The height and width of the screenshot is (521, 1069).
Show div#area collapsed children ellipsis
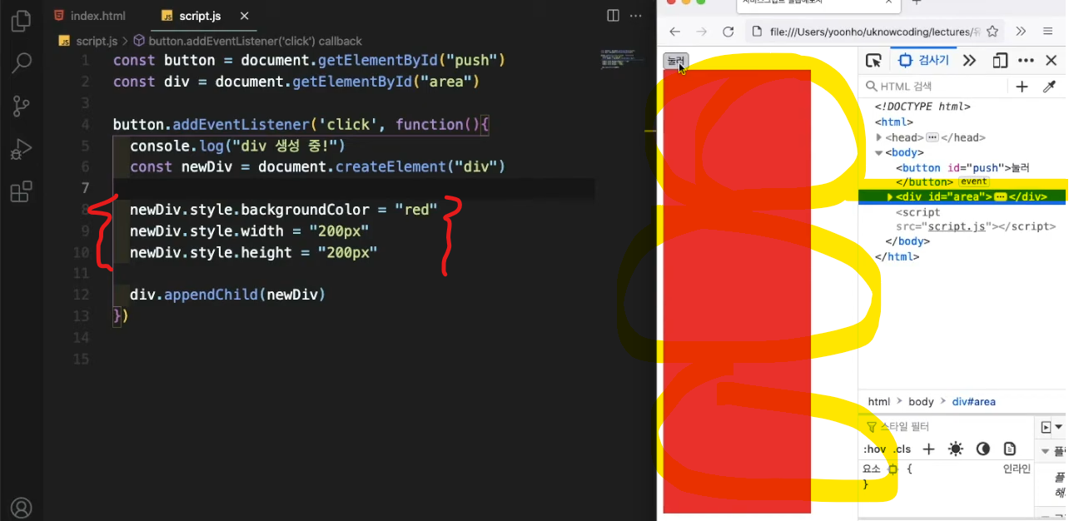pyautogui.click(x=1000, y=197)
